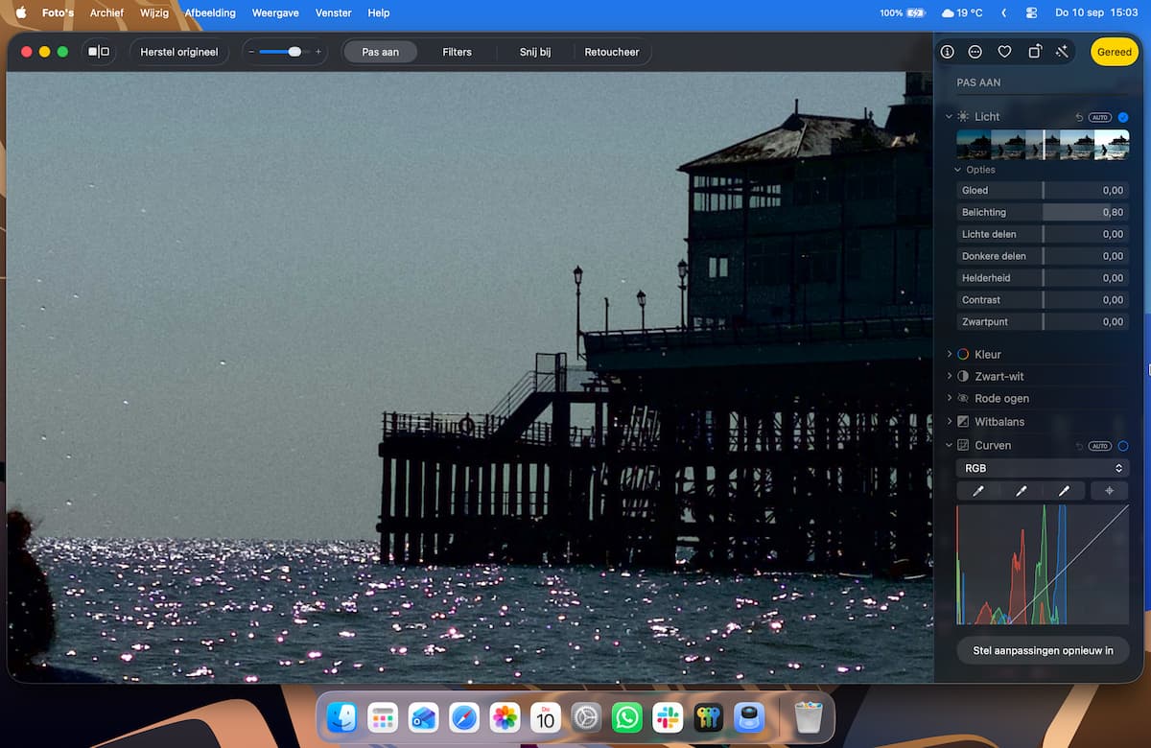Click the add curve point crosshair button
The width and height of the screenshot is (1151, 748).
1110,491
